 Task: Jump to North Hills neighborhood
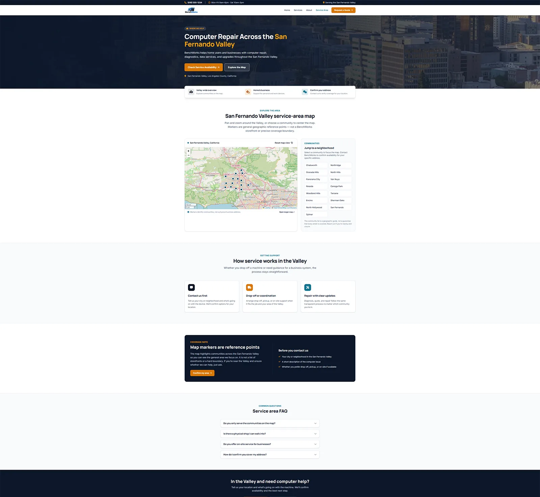pos(340,172)
